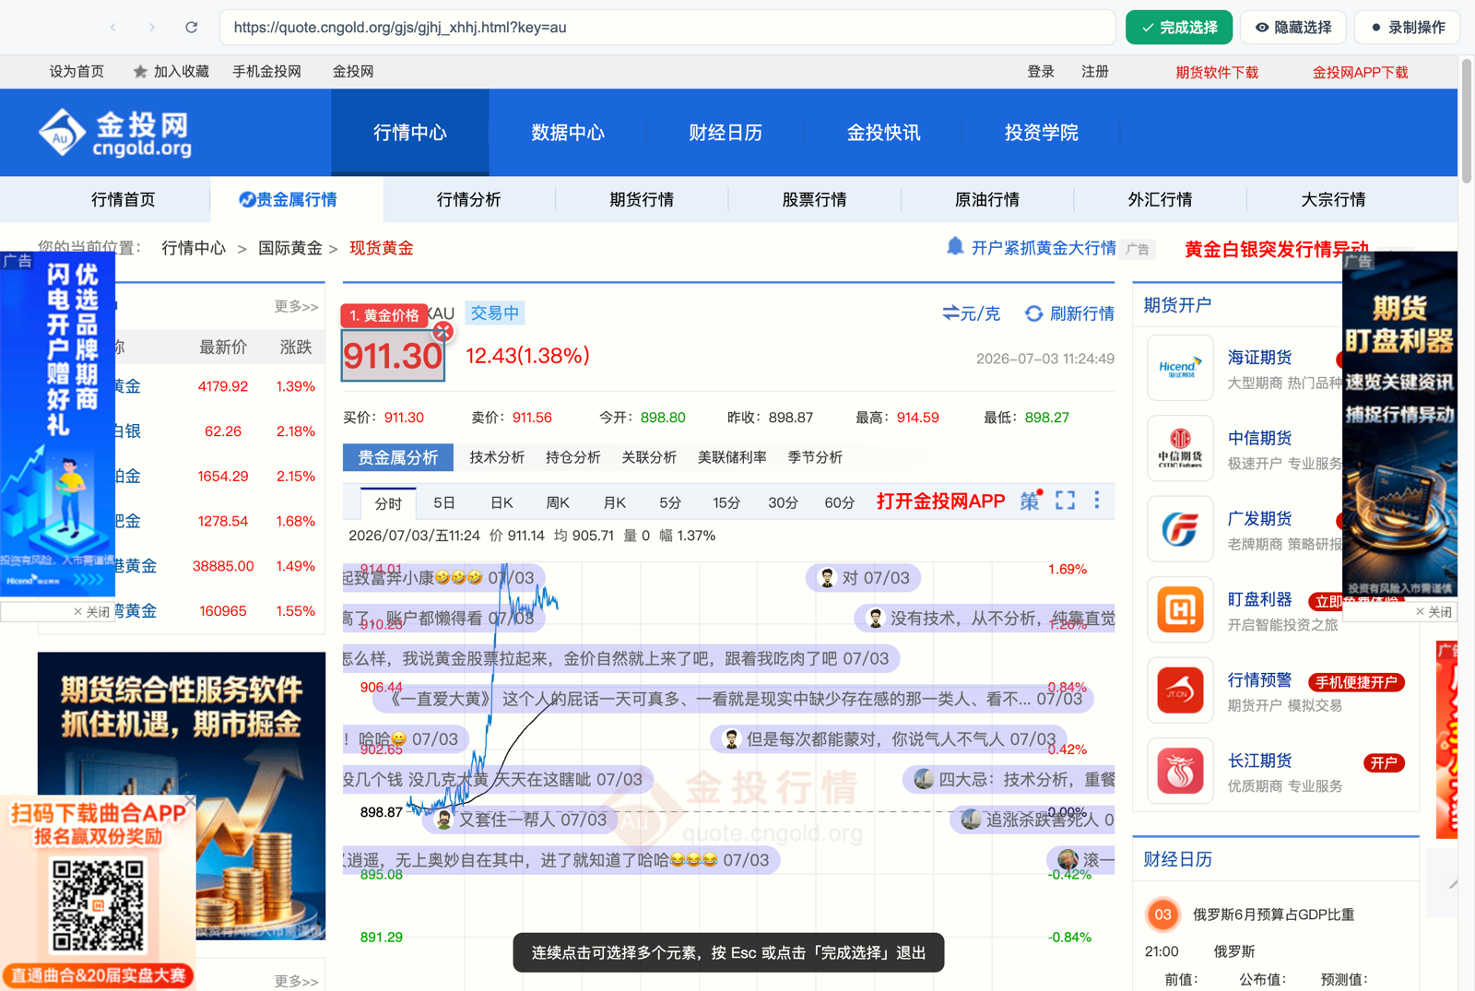Select the 15分 chart period

726,502
